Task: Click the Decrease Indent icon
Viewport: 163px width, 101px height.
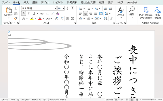Action: [x=105, y=8]
